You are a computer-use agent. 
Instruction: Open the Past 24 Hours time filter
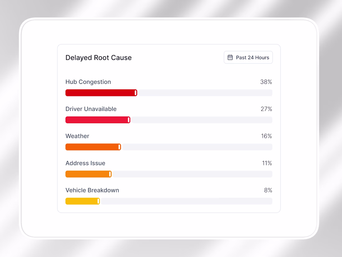(248, 58)
